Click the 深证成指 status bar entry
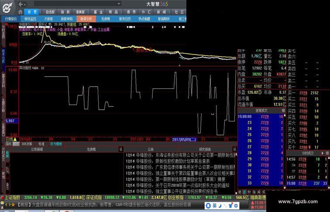Image resolution: width=330 pixels, height=212 pixels. point(94,198)
